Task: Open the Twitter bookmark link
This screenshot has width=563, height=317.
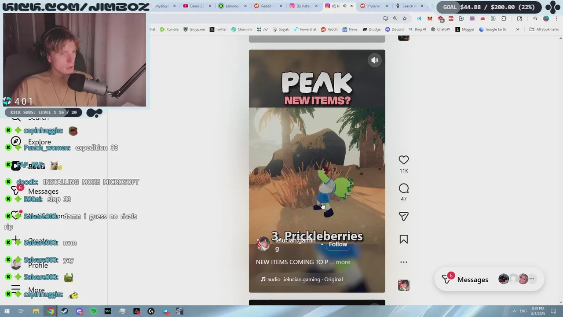Action: (x=218, y=29)
